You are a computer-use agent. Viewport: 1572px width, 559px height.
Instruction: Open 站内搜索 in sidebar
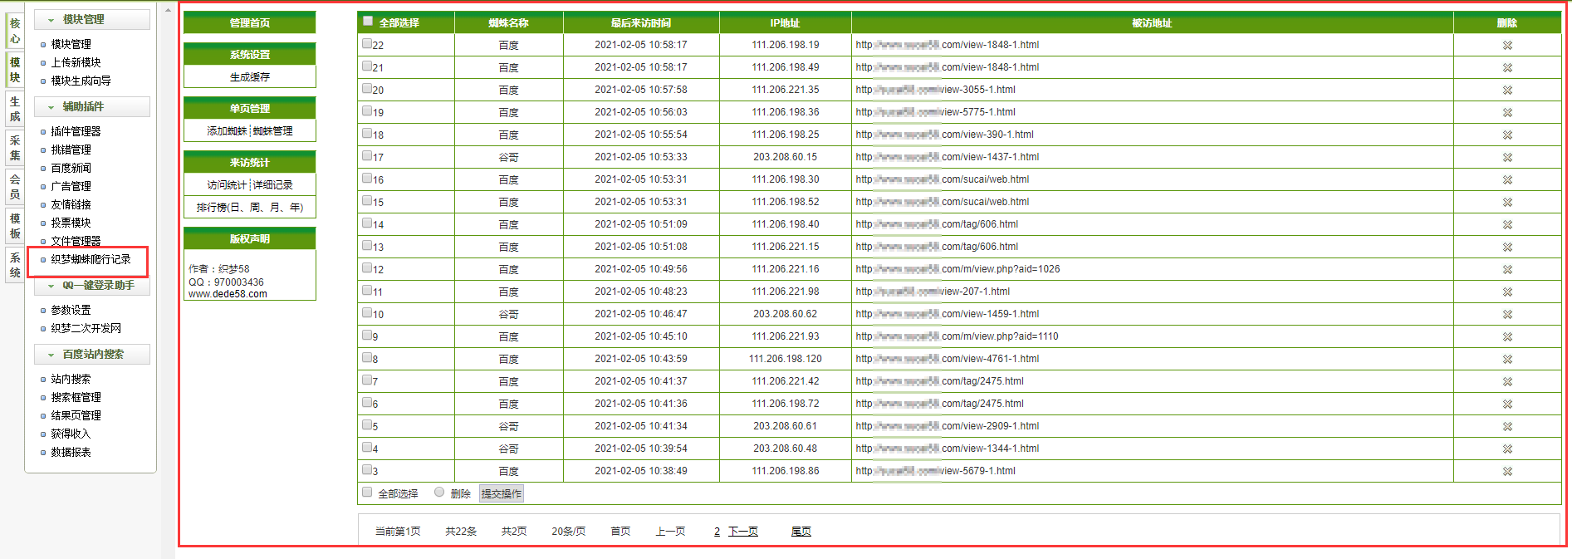(71, 379)
